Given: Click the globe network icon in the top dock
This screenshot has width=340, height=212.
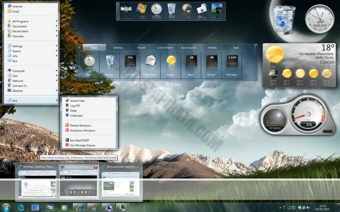Looking at the screenshot, I should tap(187, 9).
